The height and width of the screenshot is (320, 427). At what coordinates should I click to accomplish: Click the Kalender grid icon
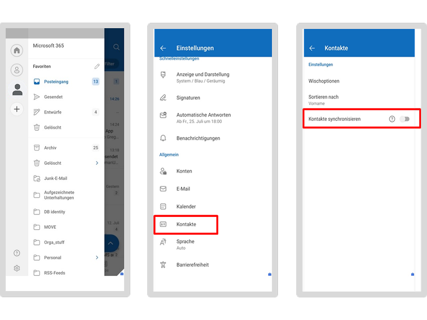pos(163,207)
